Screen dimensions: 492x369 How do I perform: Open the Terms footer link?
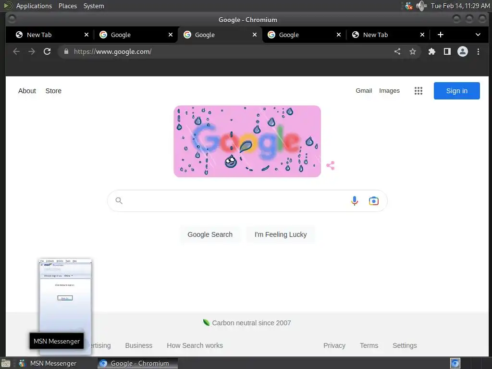[369, 345]
